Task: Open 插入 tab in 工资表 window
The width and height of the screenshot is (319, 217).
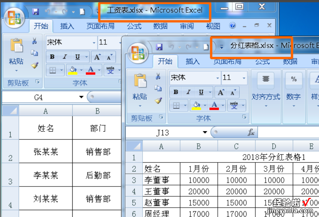Action: tap(67, 26)
